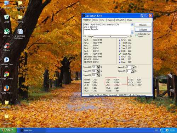Adjust the Speed02 spin button

pyautogui.click(x=98, y=71)
